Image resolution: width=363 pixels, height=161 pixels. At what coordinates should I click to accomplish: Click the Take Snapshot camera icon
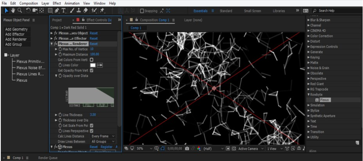point(187,148)
